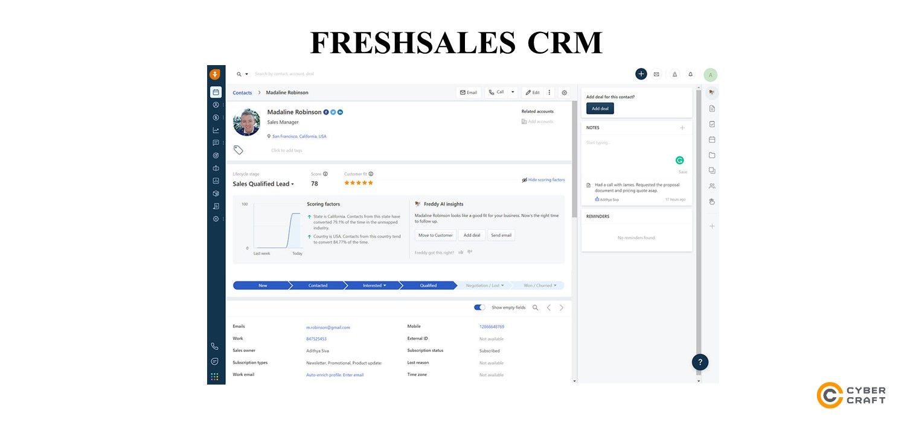Screen dimensions: 913x434
Task: Open the three-dot more actions menu beside Edit
Action: [549, 92]
